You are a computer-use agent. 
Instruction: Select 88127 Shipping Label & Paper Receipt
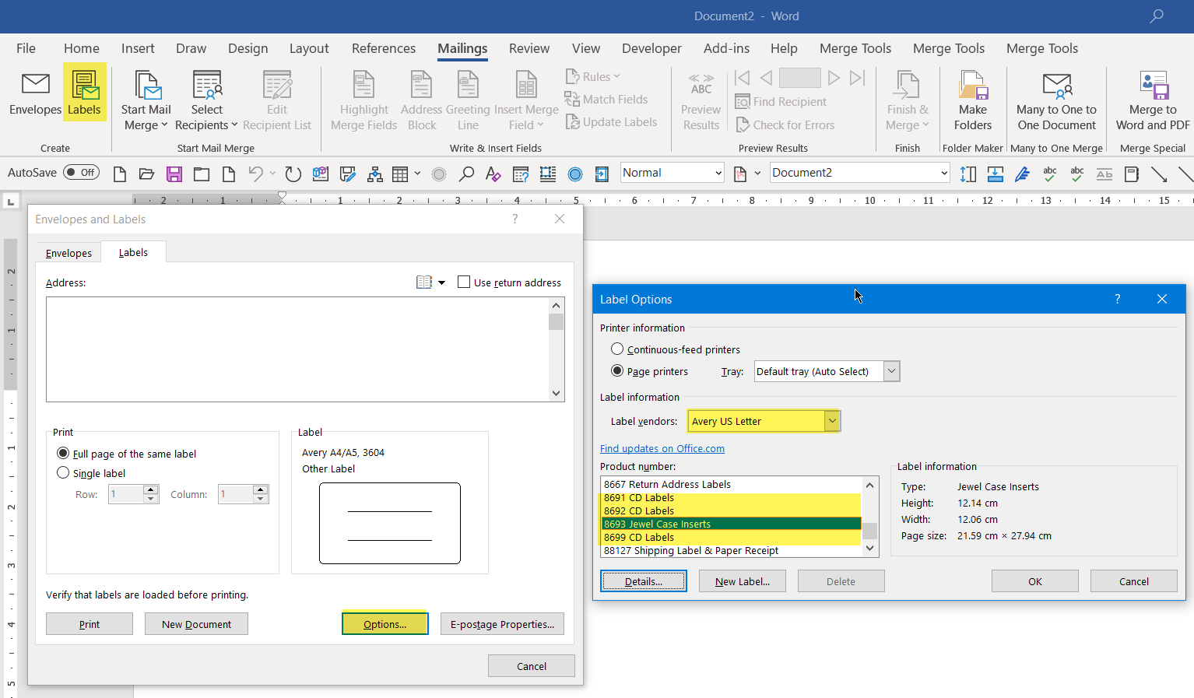731,550
